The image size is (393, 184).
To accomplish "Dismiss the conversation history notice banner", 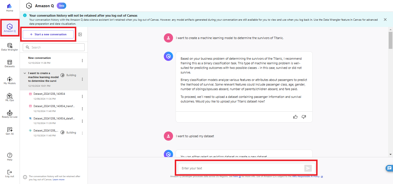I will (x=385, y=20).
